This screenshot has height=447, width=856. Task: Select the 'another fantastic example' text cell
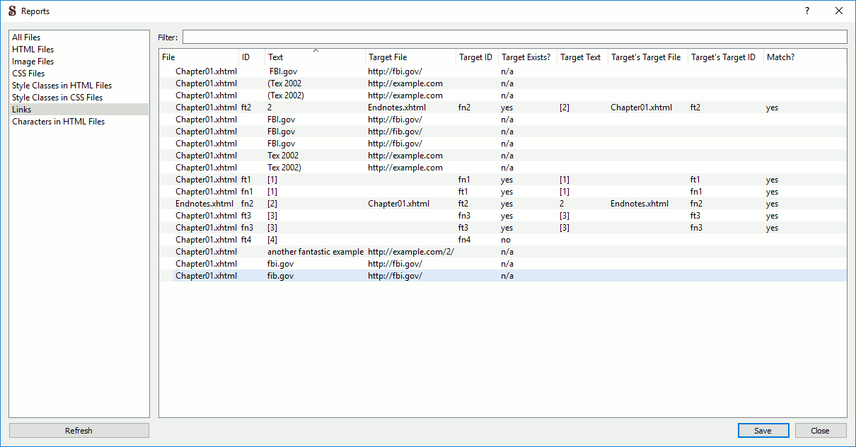click(316, 252)
